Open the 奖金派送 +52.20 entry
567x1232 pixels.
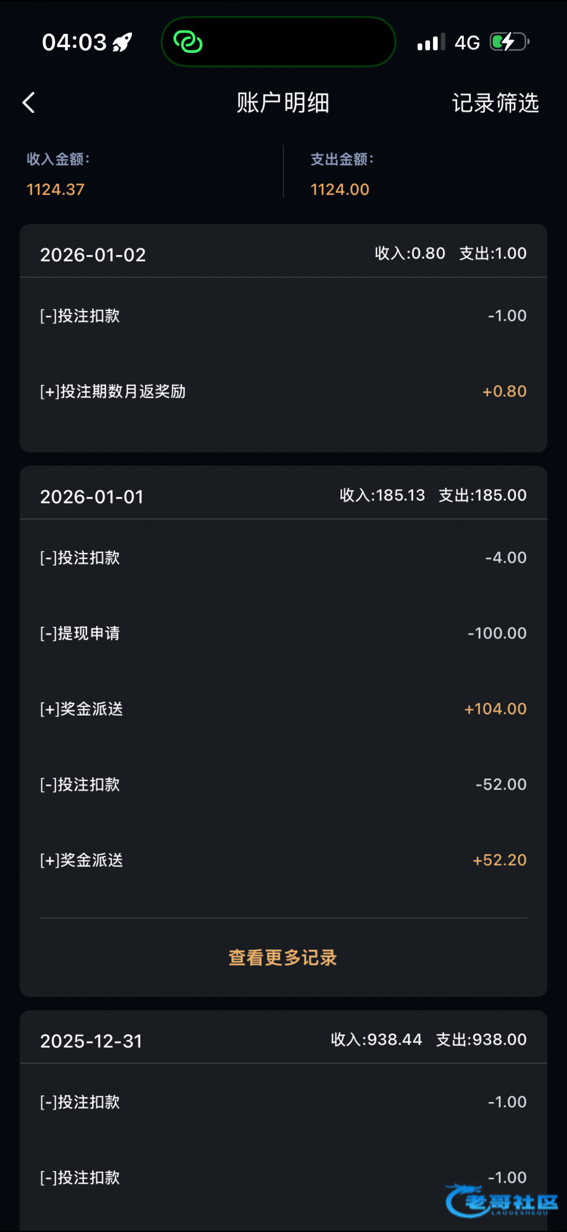[x=283, y=860]
